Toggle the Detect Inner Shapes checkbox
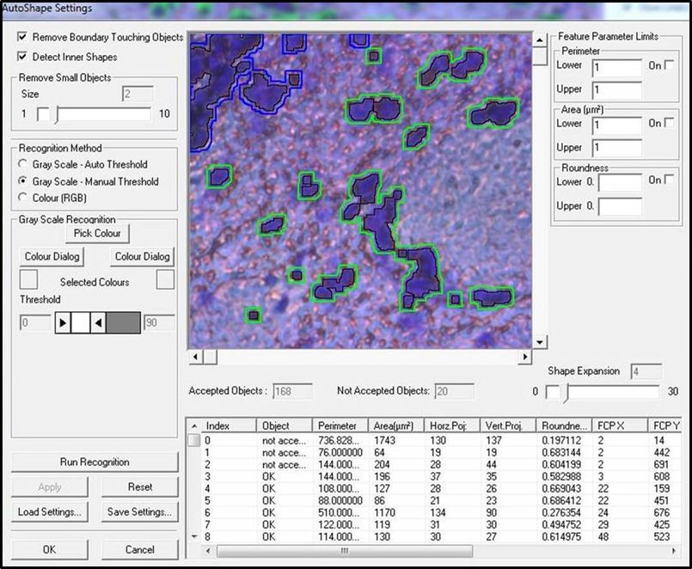The width and height of the screenshot is (692, 569). click(x=22, y=57)
